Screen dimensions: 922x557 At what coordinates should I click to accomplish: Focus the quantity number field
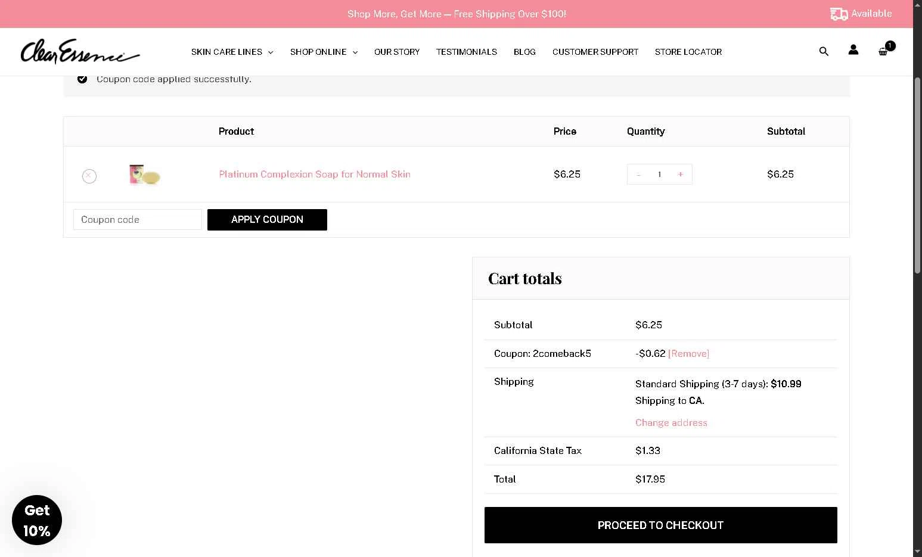pyautogui.click(x=659, y=175)
